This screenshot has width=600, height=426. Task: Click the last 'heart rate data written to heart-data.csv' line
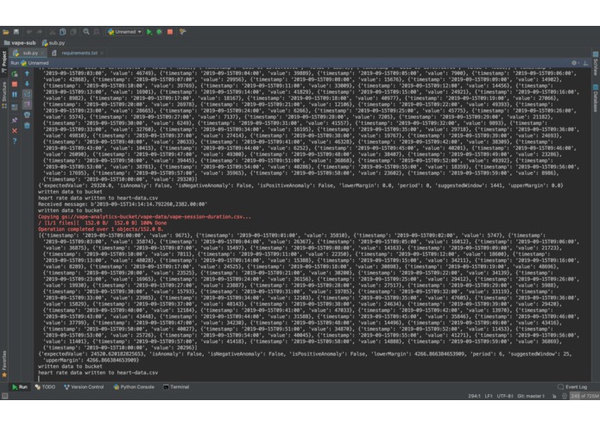[98, 373]
